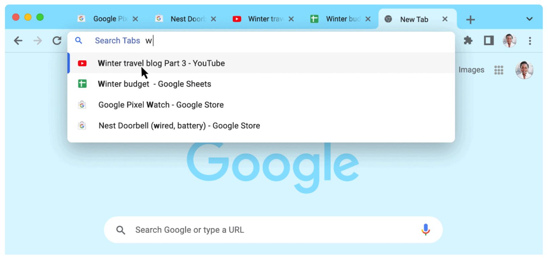Click the magnifier icon in Google search box
Screen dimensions: 550x260
121,230
